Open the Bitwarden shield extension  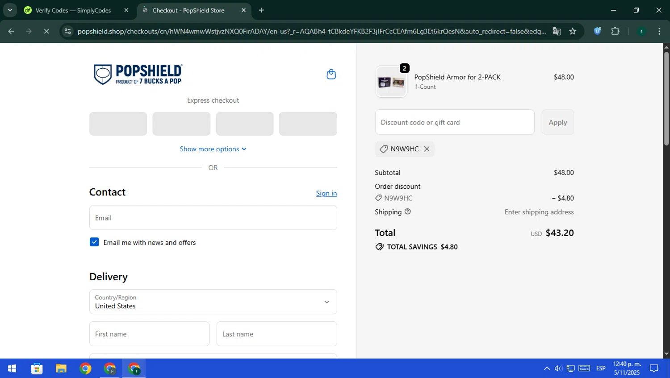[597, 31]
